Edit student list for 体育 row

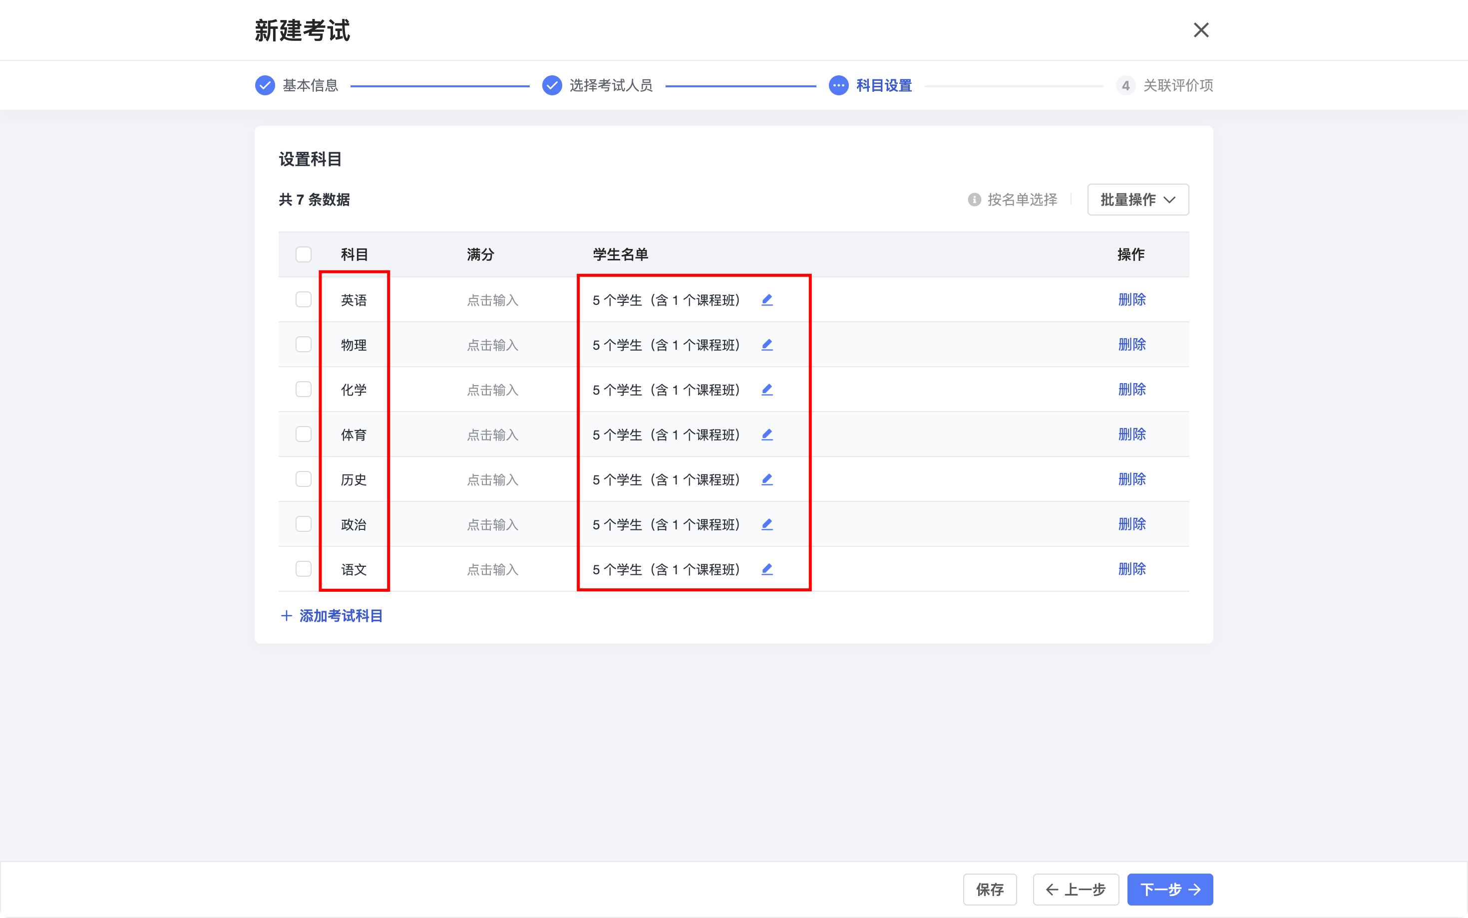[x=767, y=435]
